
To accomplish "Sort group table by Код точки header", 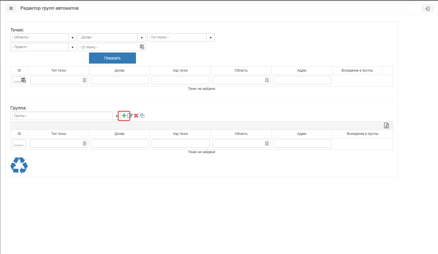I will pyautogui.click(x=180, y=134).
